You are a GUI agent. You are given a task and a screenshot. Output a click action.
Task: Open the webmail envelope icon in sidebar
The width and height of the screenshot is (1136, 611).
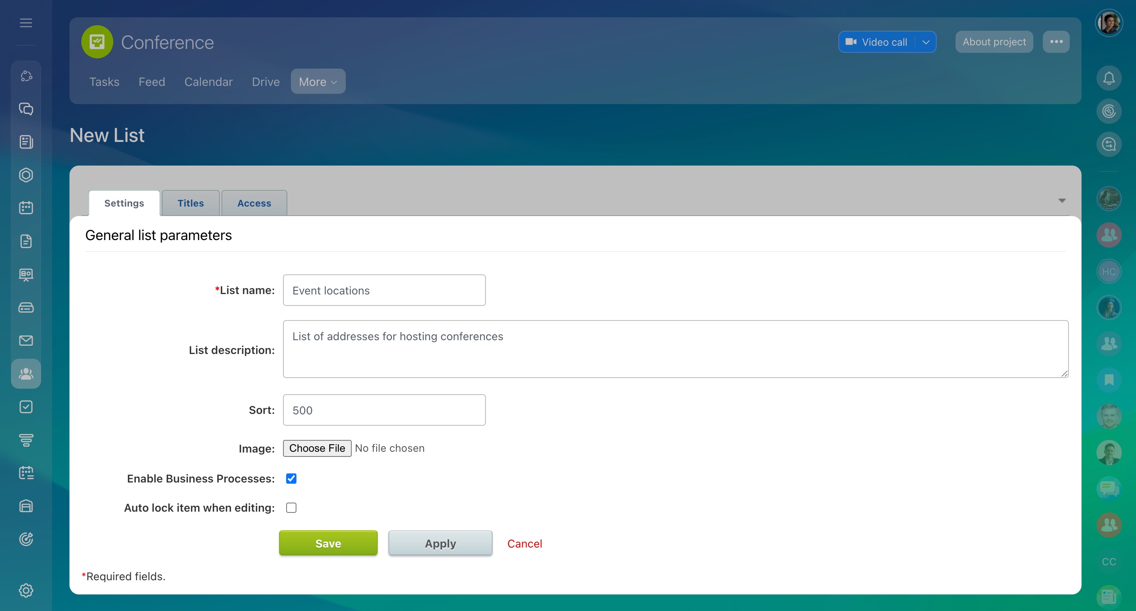click(x=26, y=341)
